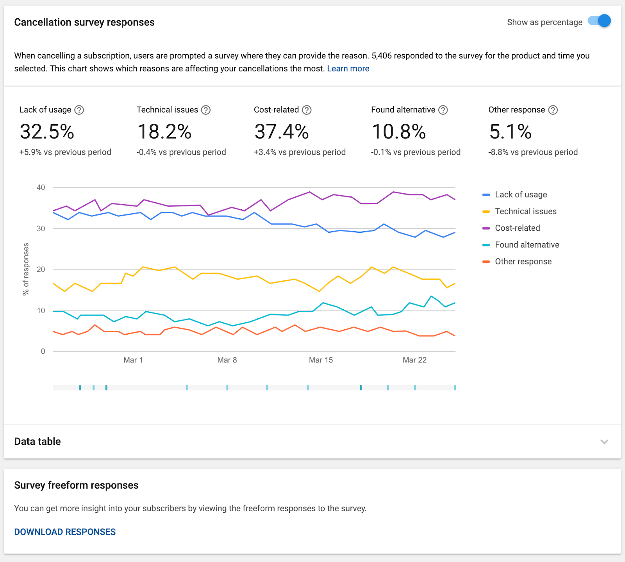Open the Data table heading row

[x=312, y=441]
